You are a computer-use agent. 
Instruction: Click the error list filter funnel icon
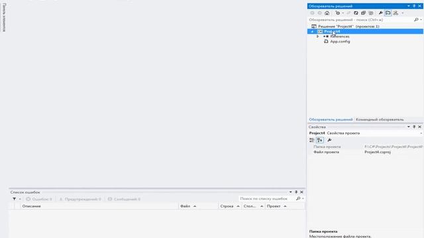tap(14, 199)
